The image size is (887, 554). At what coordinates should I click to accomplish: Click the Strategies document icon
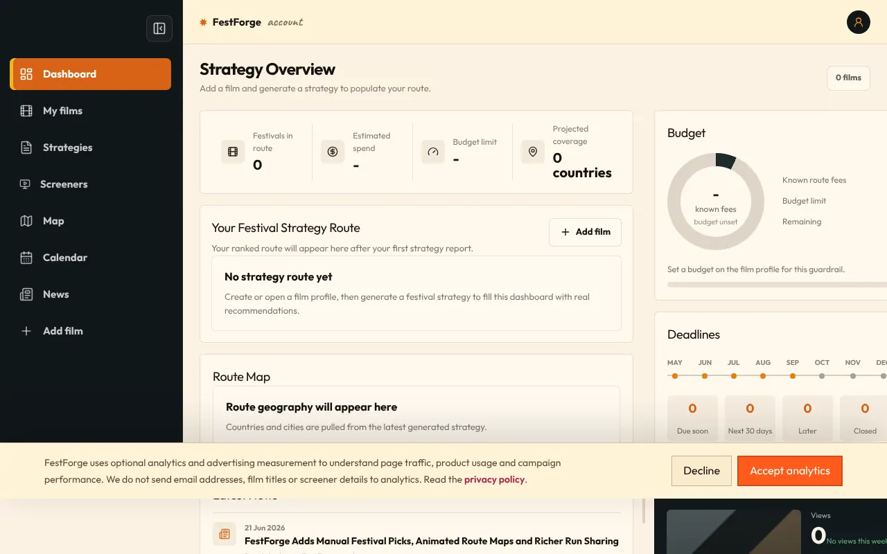coord(26,148)
